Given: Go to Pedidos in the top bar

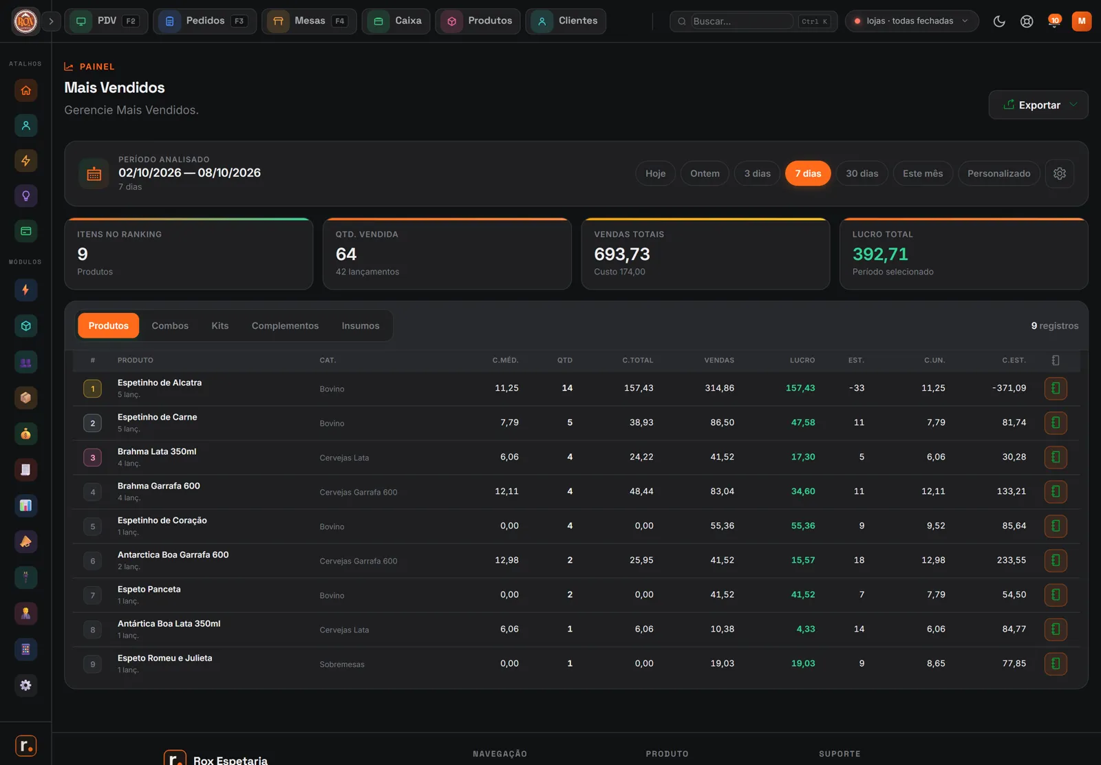Looking at the screenshot, I should (x=204, y=21).
